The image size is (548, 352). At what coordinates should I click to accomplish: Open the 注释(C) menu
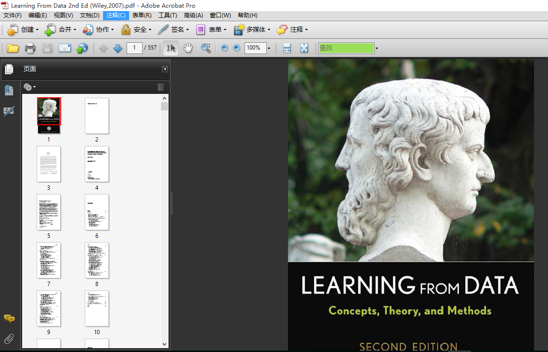click(116, 15)
